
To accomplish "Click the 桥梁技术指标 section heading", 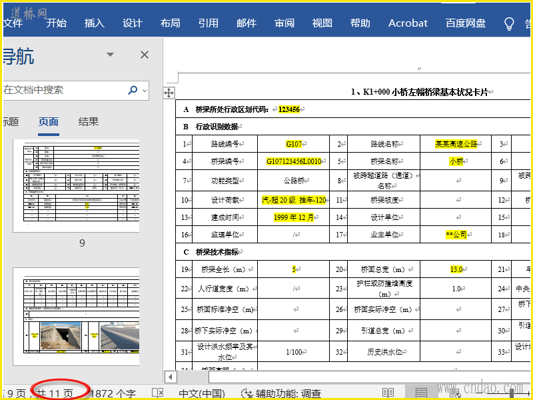I will click(x=217, y=252).
